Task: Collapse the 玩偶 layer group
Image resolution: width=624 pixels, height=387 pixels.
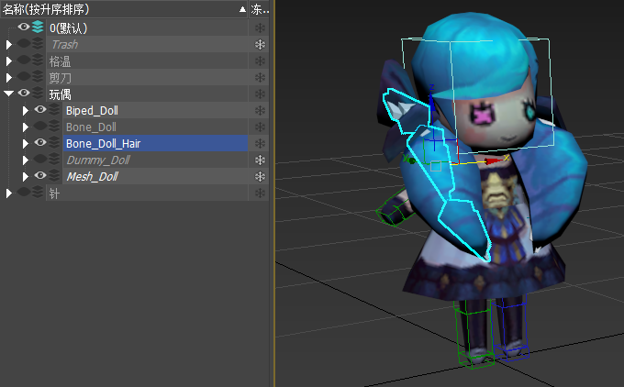Action: pyautogui.click(x=9, y=94)
